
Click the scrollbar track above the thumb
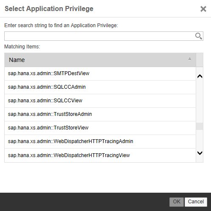tap(200, 101)
